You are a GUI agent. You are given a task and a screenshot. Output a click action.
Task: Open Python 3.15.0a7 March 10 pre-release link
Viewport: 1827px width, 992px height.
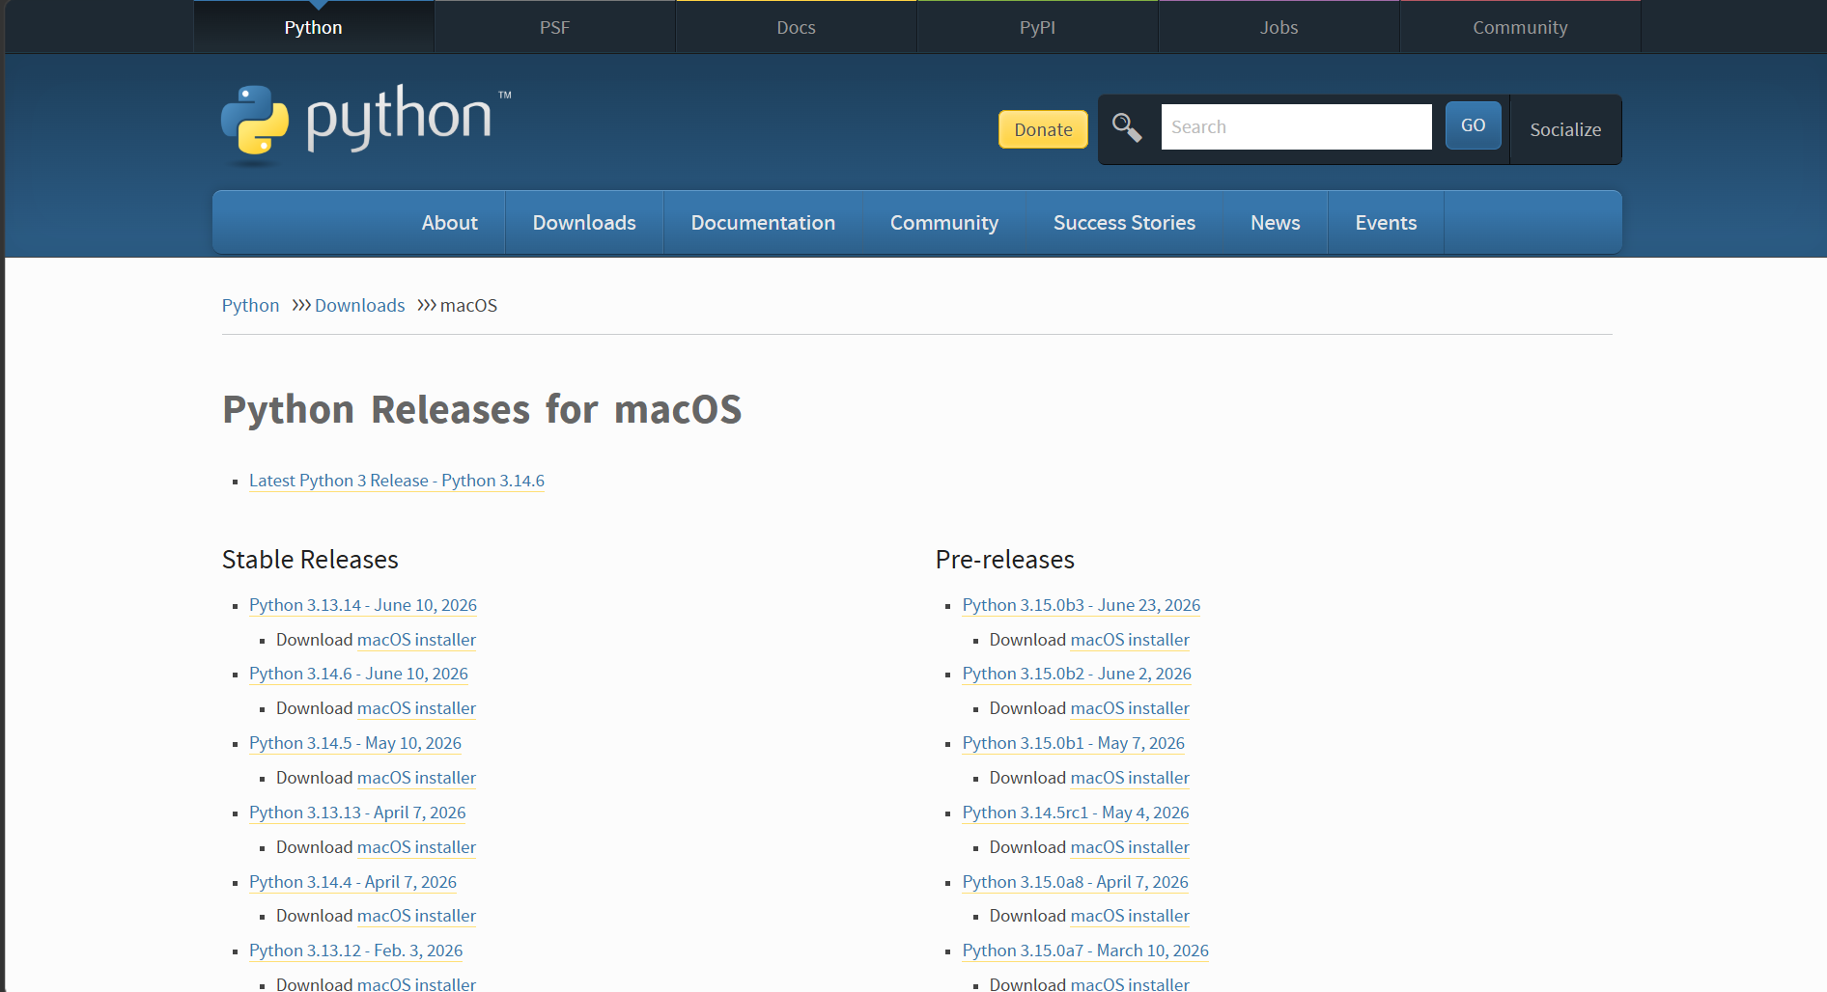pyautogui.click(x=1085, y=951)
